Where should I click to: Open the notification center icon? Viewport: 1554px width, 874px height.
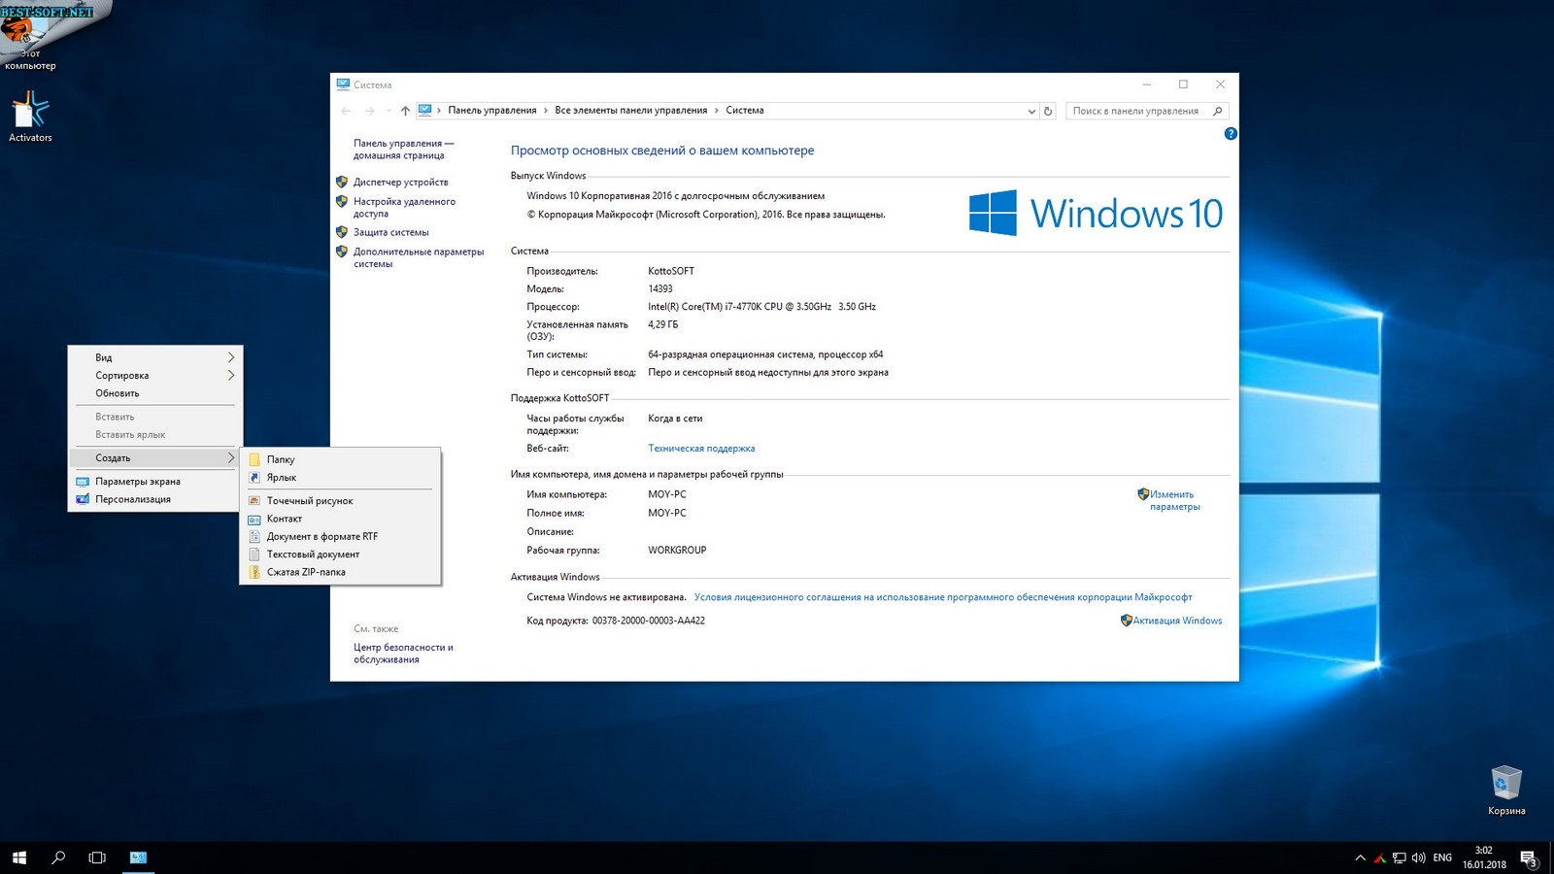coord(1529,858)
